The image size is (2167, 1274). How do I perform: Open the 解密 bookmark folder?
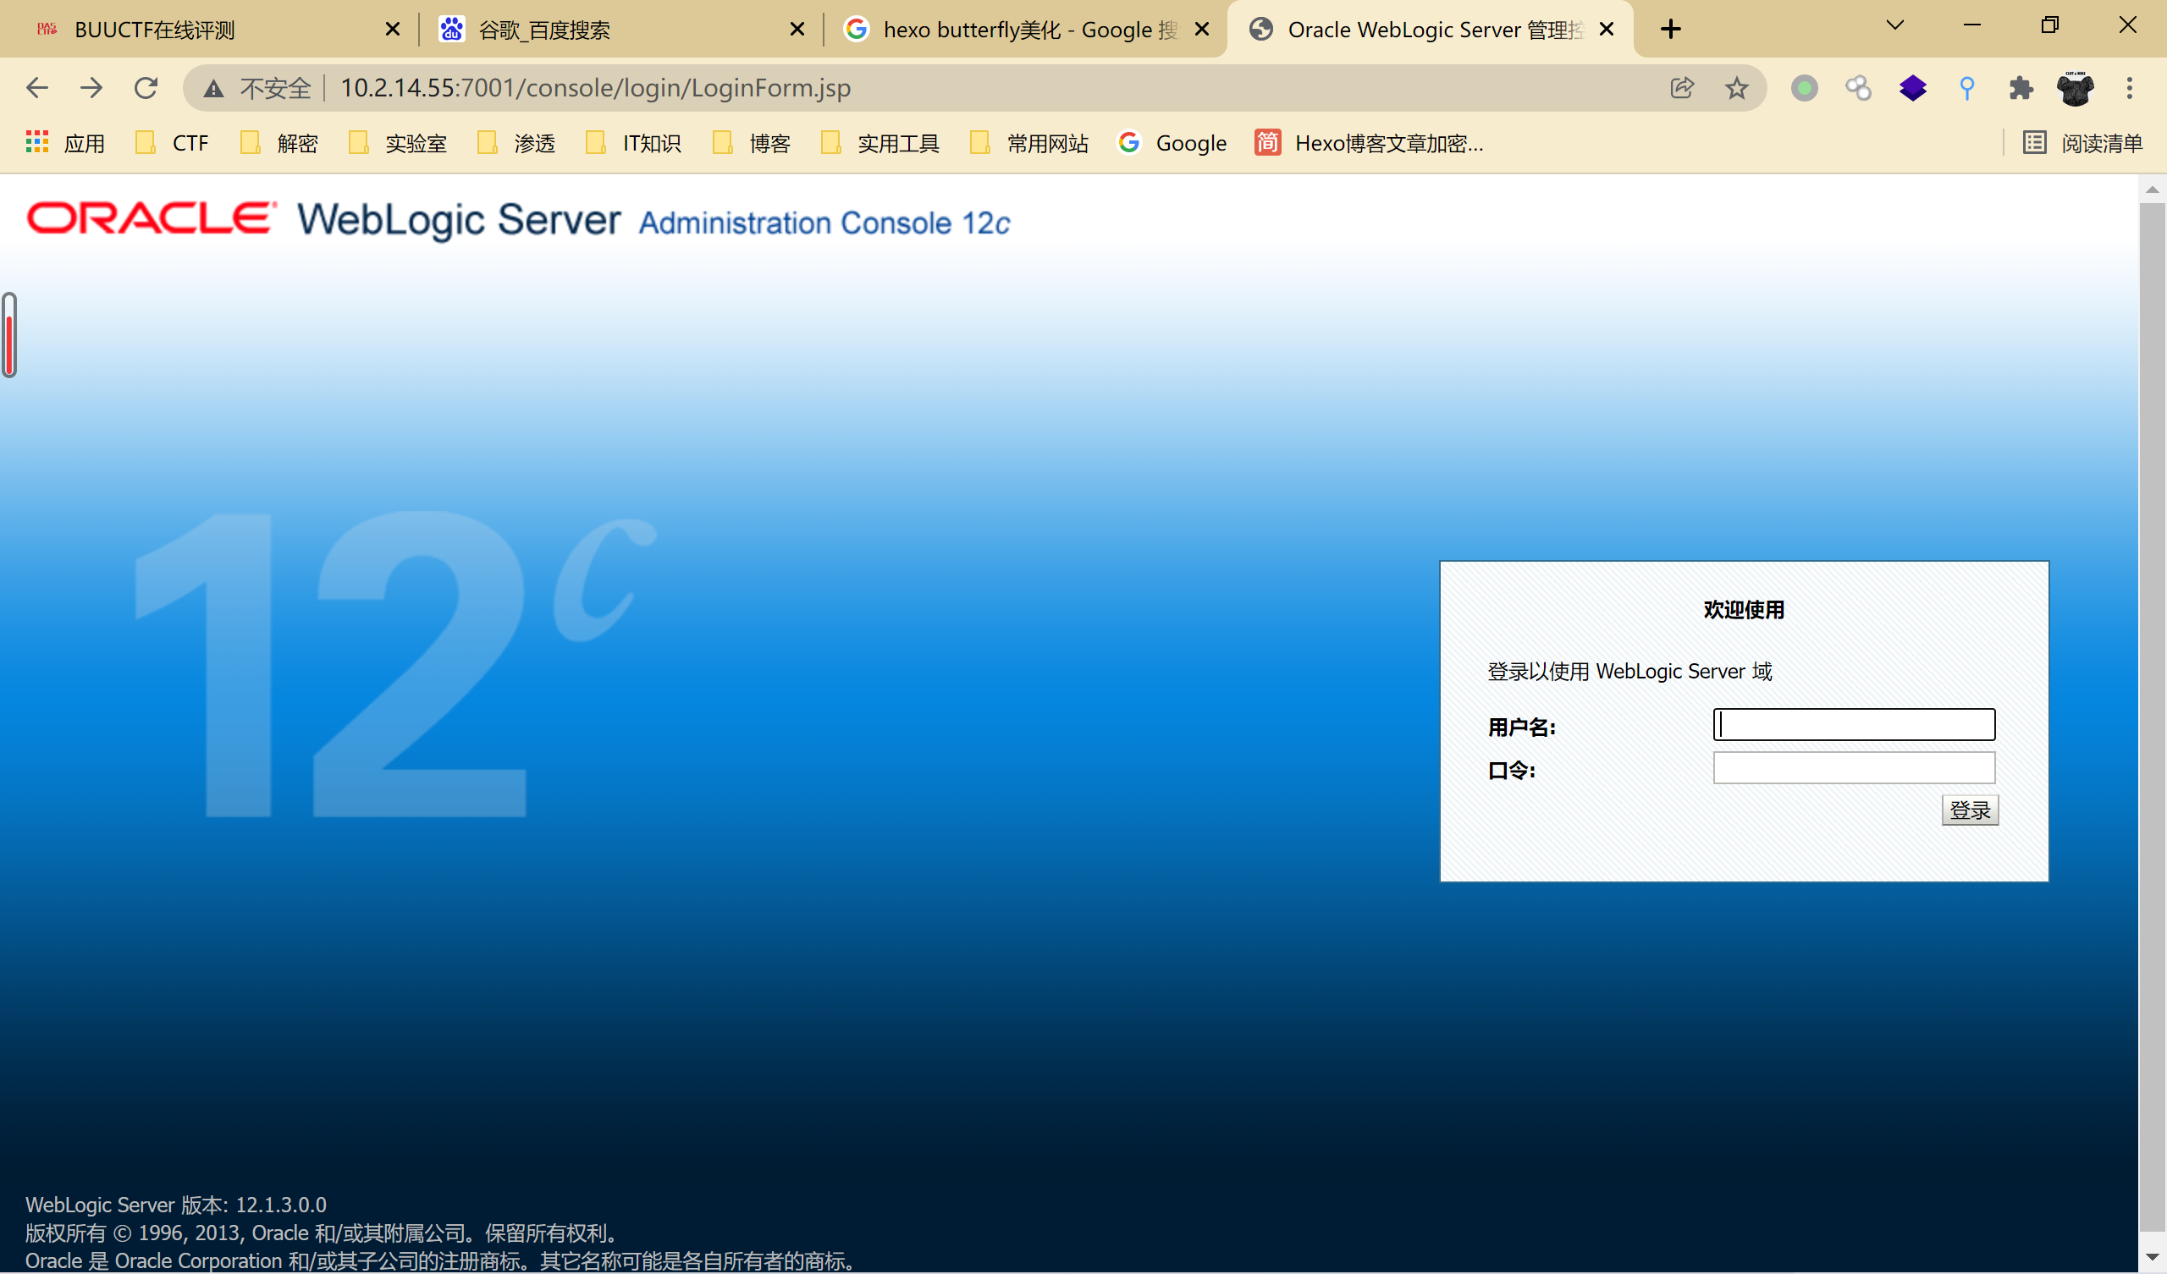[278, 143]
